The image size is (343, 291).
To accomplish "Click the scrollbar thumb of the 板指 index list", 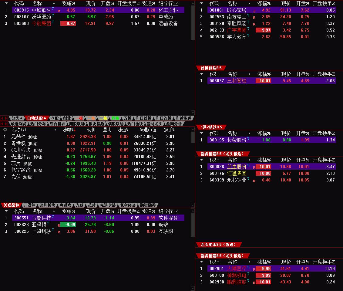I will point(193,137).
